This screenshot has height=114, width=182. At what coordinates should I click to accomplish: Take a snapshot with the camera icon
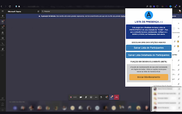click(150, 6)
